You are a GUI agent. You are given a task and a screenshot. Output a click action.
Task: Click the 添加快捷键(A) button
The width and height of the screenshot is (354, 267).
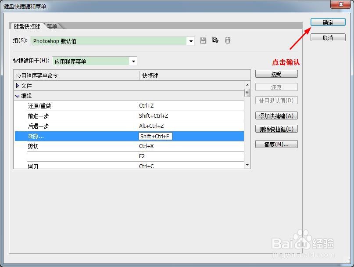[276, 115]
